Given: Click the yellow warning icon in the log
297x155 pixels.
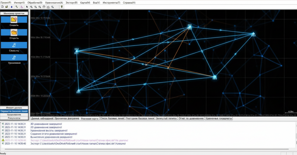Looking at the screenshot, I should [x=3, y=140].
